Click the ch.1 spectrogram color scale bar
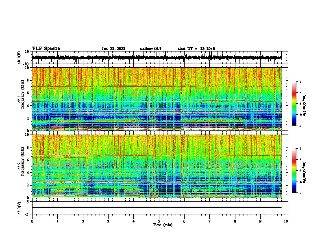Image resolution: width=322 pixels, height=248 pixels. click(294, 104)
